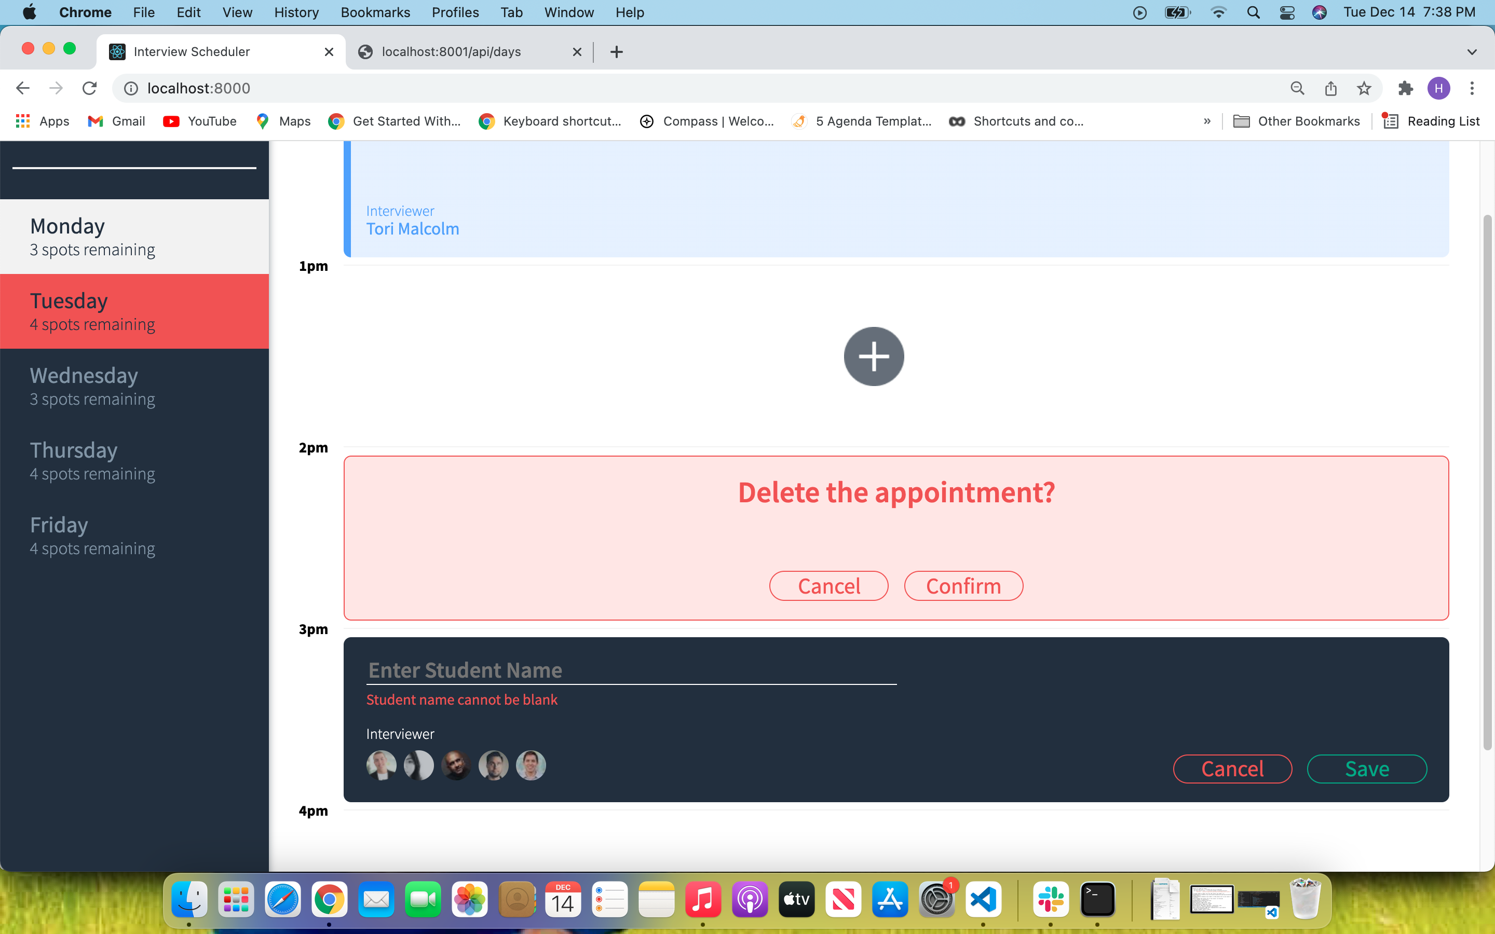Open the Bookmarks menu

375,12
